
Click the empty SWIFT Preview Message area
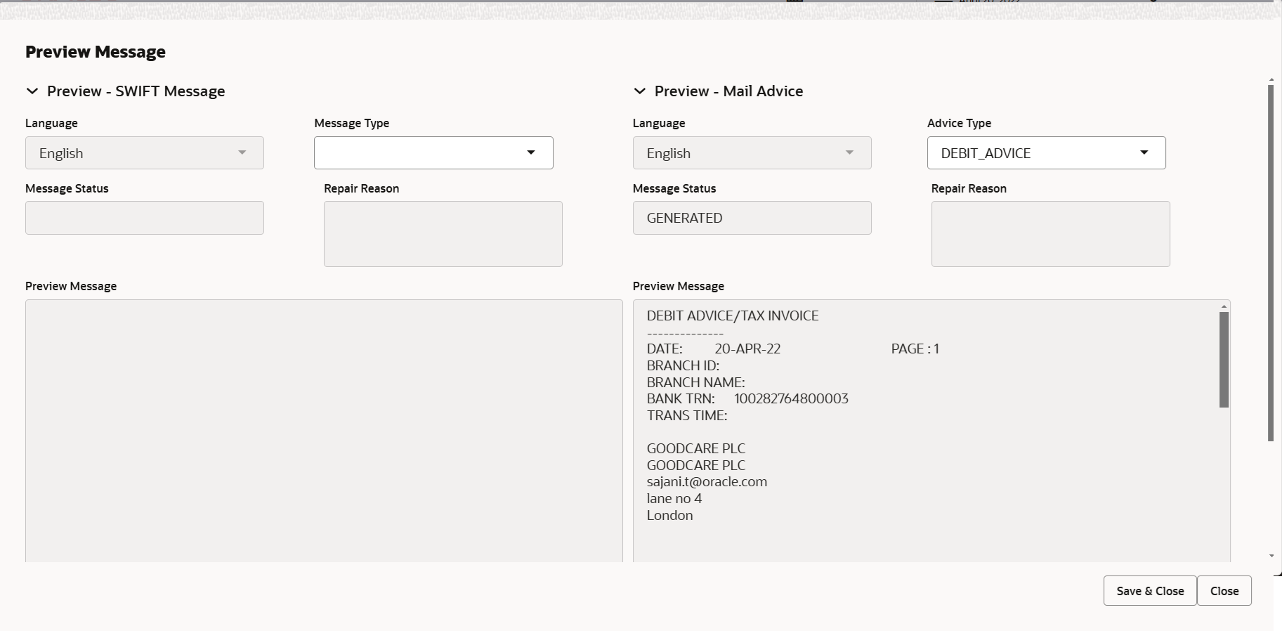pos(324,431)
